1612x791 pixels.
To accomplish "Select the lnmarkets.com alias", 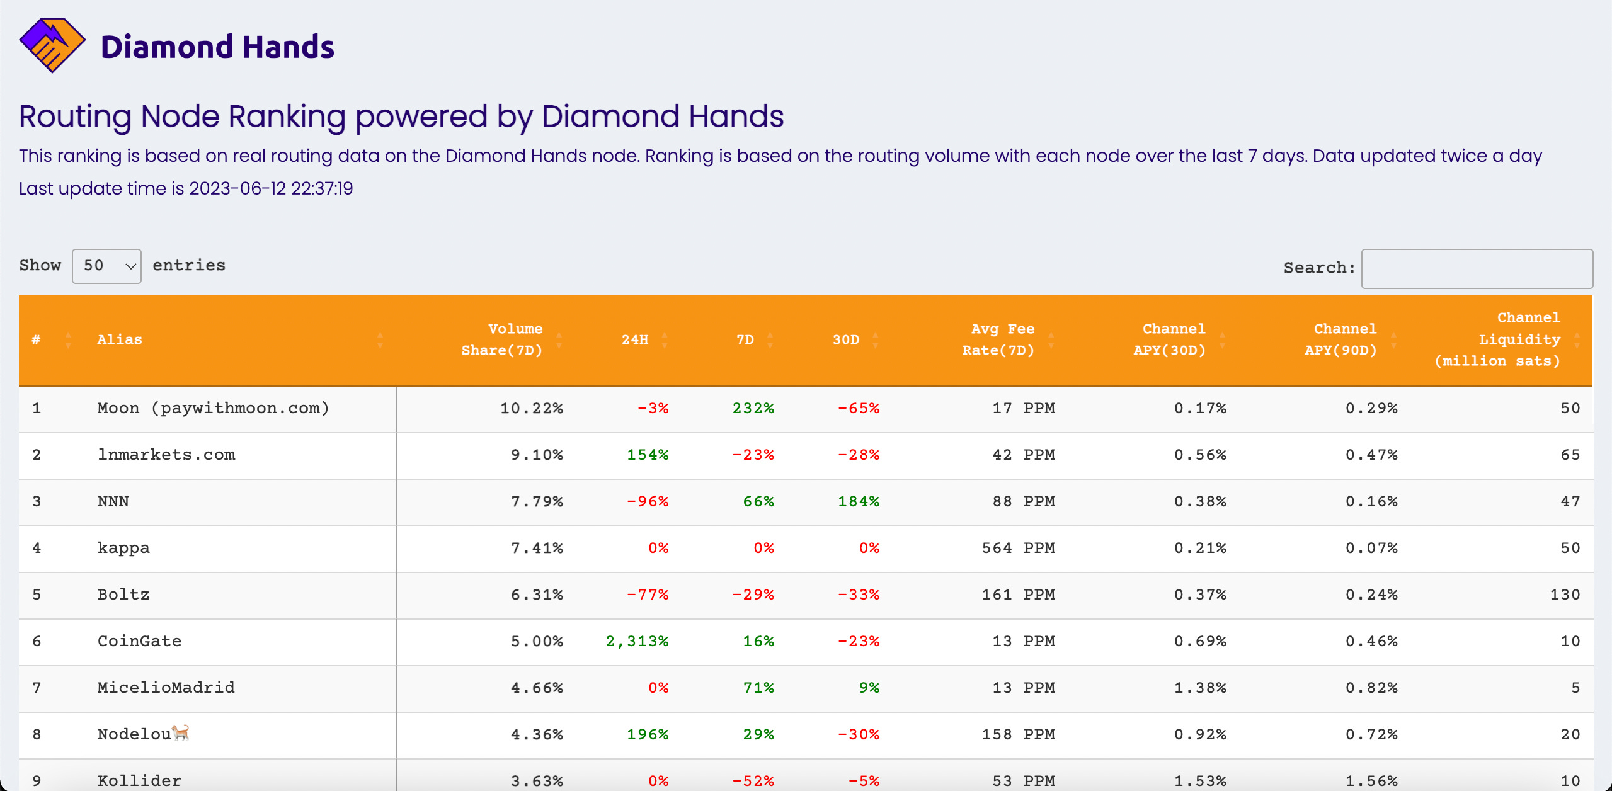I will (x=166, y=455).
